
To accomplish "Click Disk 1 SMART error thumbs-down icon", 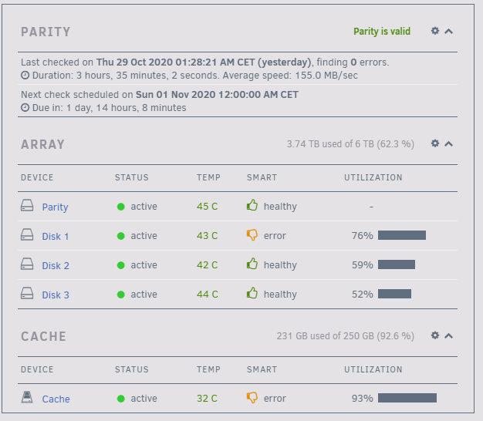I will click(x=252, y=235).
